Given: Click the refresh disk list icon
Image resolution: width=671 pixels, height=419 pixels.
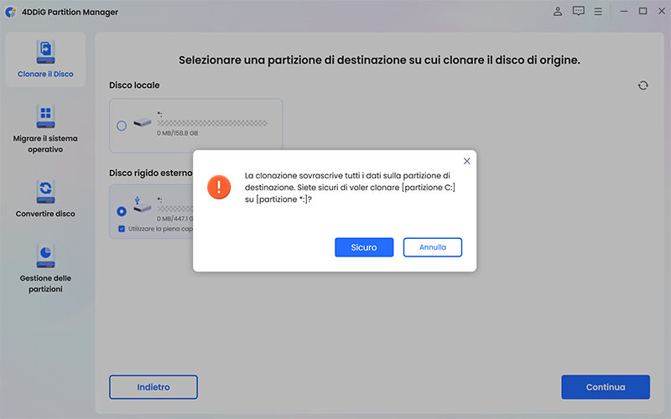Looking at the screenshot, I should 642,85.
